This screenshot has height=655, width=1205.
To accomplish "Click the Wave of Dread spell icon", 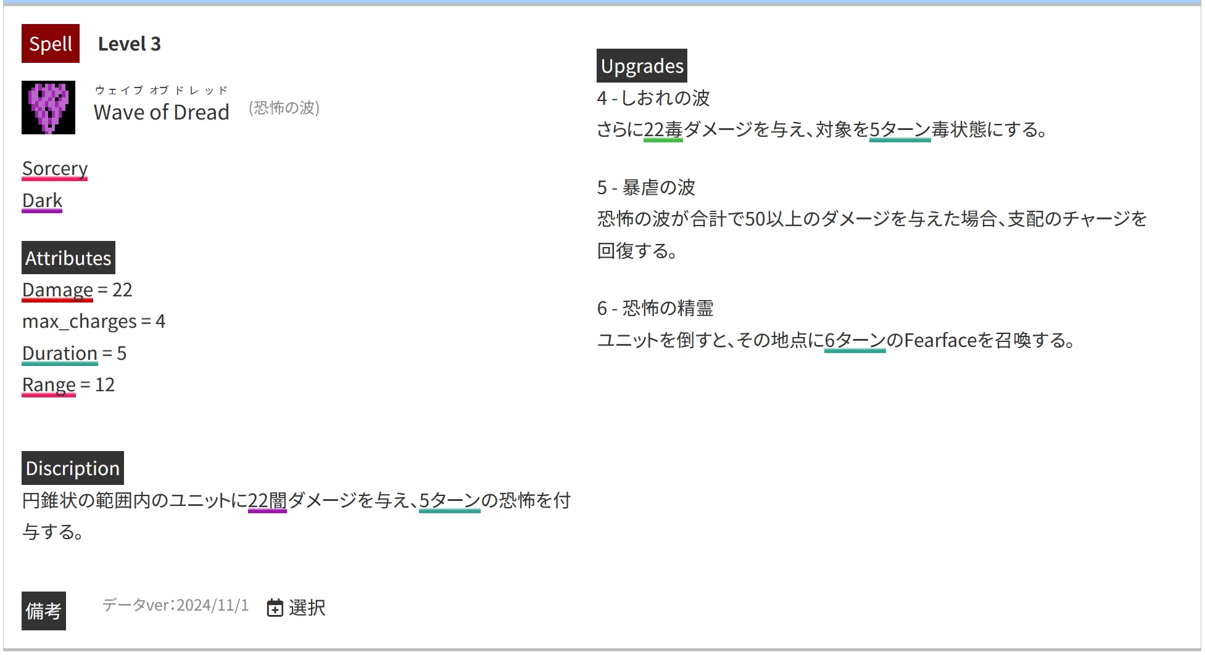I will point(48,107).
